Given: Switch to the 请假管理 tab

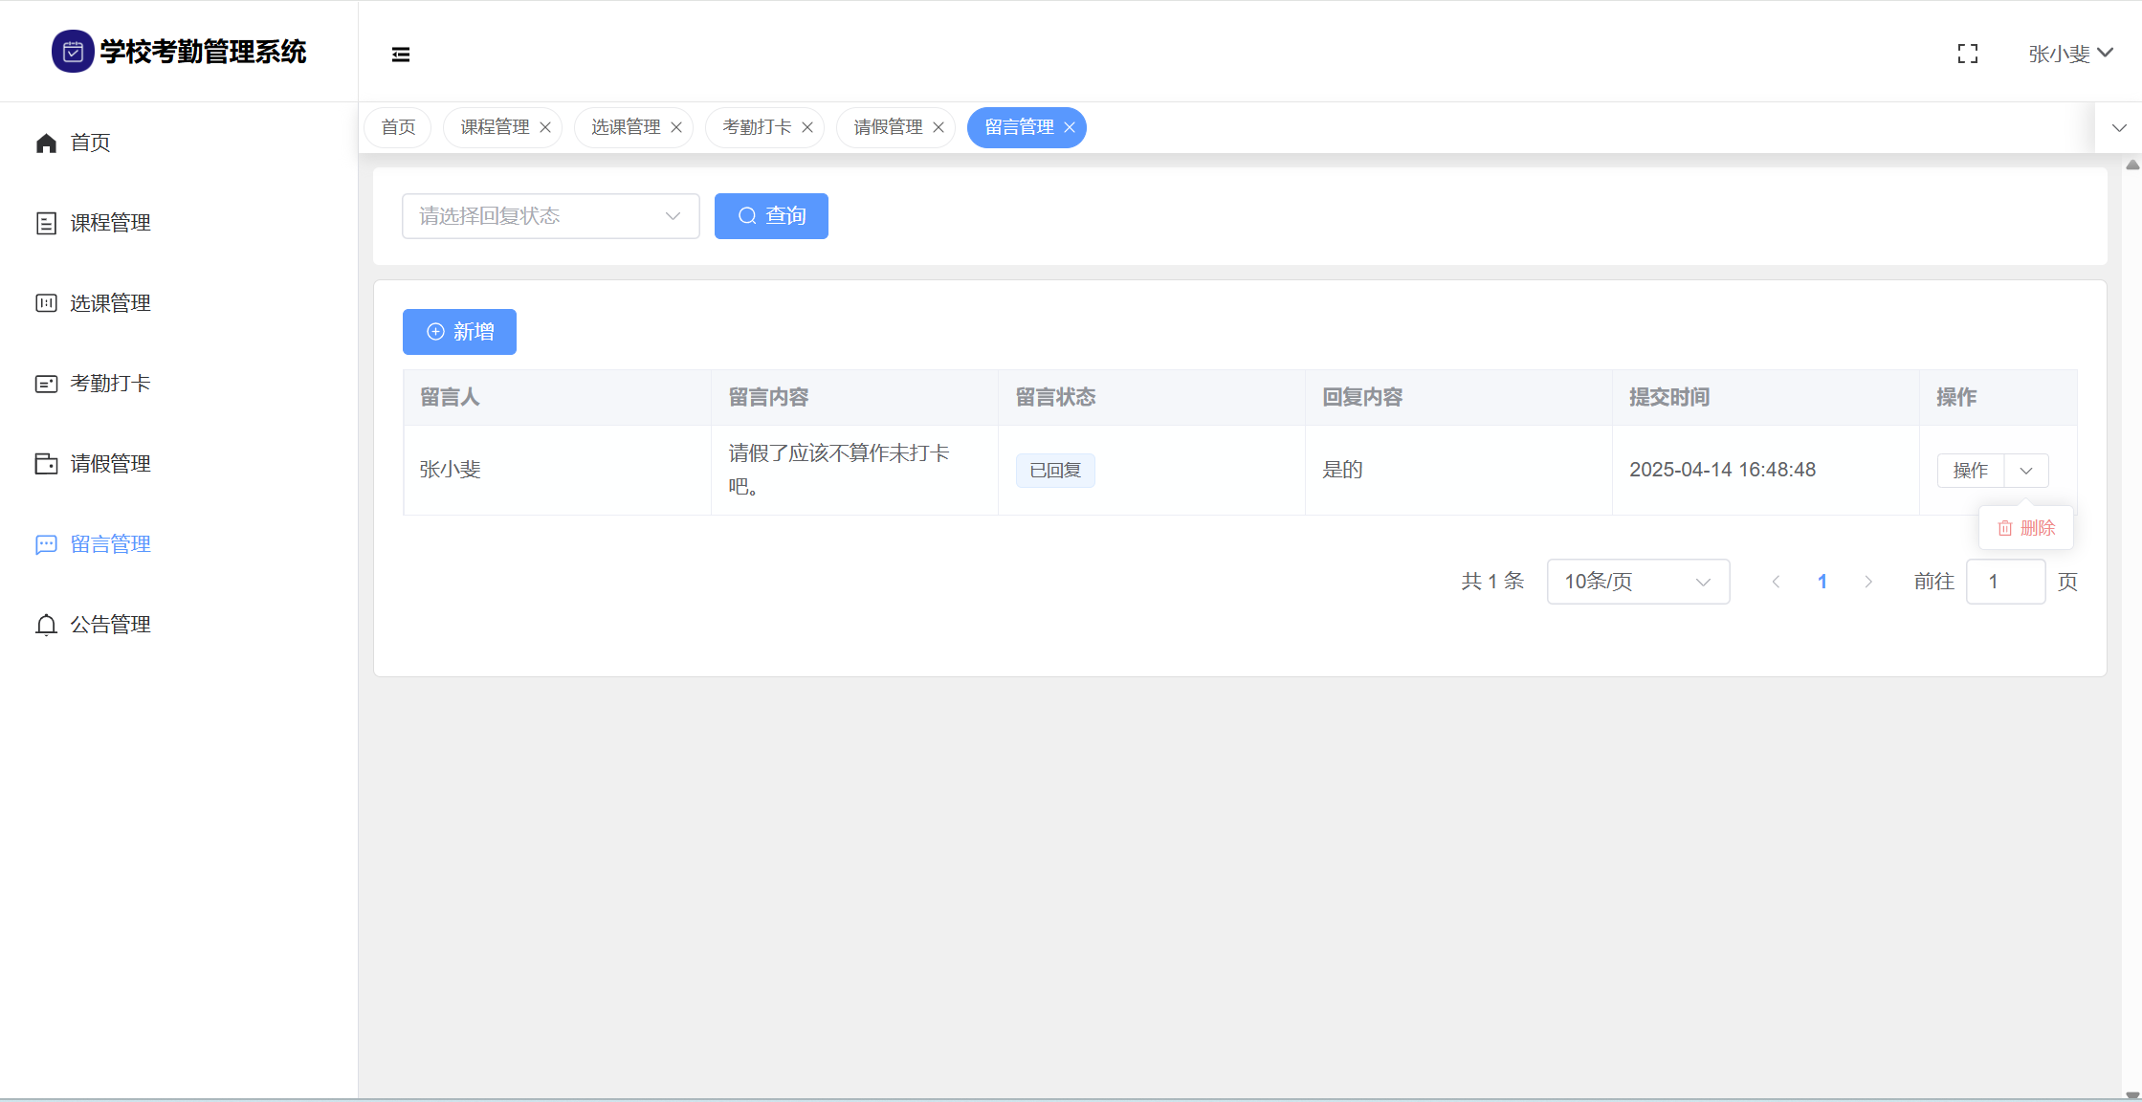Looking at the screenshot, I should (x=887, y=127).
